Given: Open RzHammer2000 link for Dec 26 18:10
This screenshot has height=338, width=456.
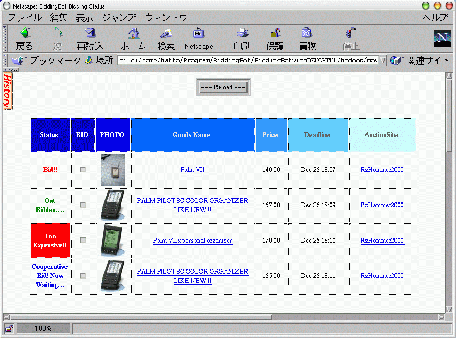Looking at the screenshot, I should 382,241.
